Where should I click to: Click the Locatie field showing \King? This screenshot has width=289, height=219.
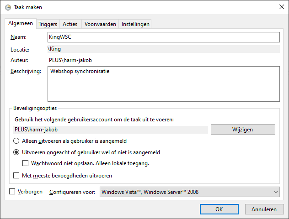[x=163, y=49]
